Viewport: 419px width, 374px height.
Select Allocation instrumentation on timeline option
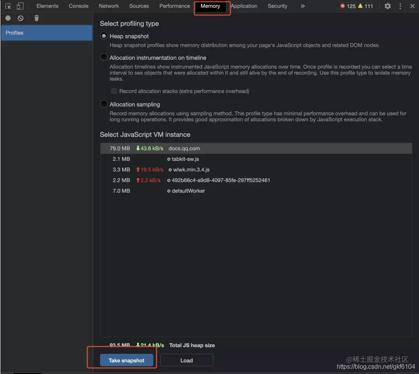(104, 57)
